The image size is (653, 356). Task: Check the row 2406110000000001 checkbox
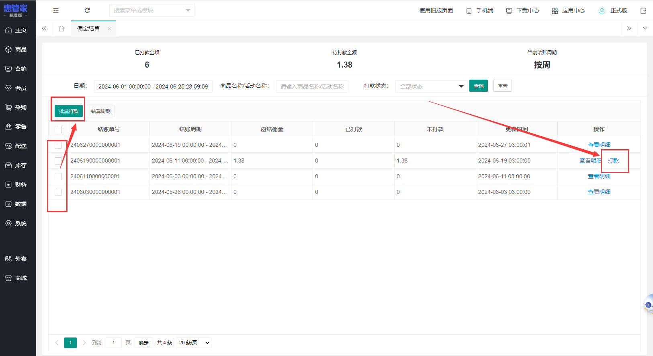pyautogui.click(x=58, y=177)
